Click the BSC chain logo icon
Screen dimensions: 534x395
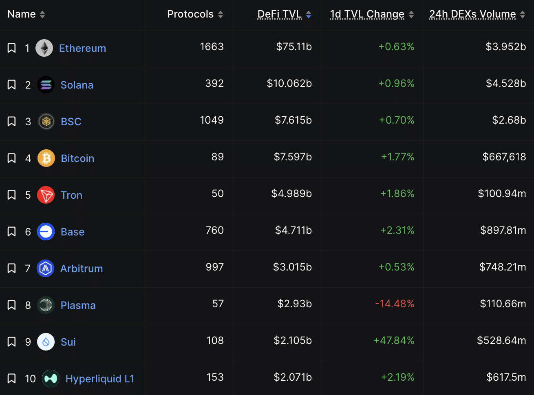(46, 122)
